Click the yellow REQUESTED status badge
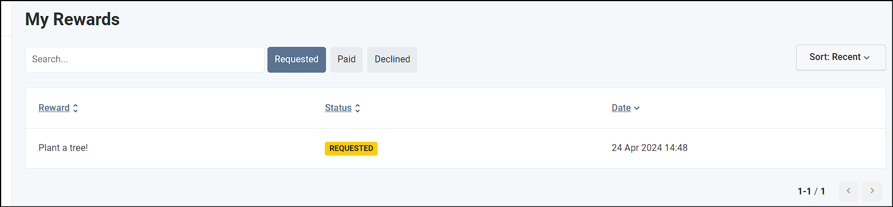This screenshot has width=893, height=207. [351, 148]
